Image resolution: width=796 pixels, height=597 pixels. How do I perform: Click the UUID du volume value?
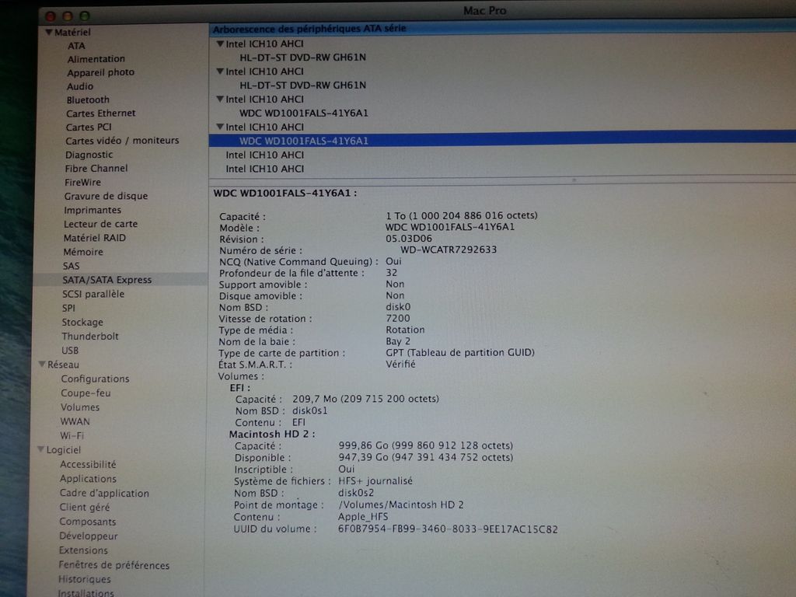(448, 529)
